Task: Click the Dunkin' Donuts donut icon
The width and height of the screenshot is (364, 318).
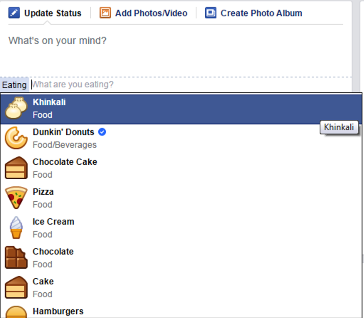Action: (16, 138)
